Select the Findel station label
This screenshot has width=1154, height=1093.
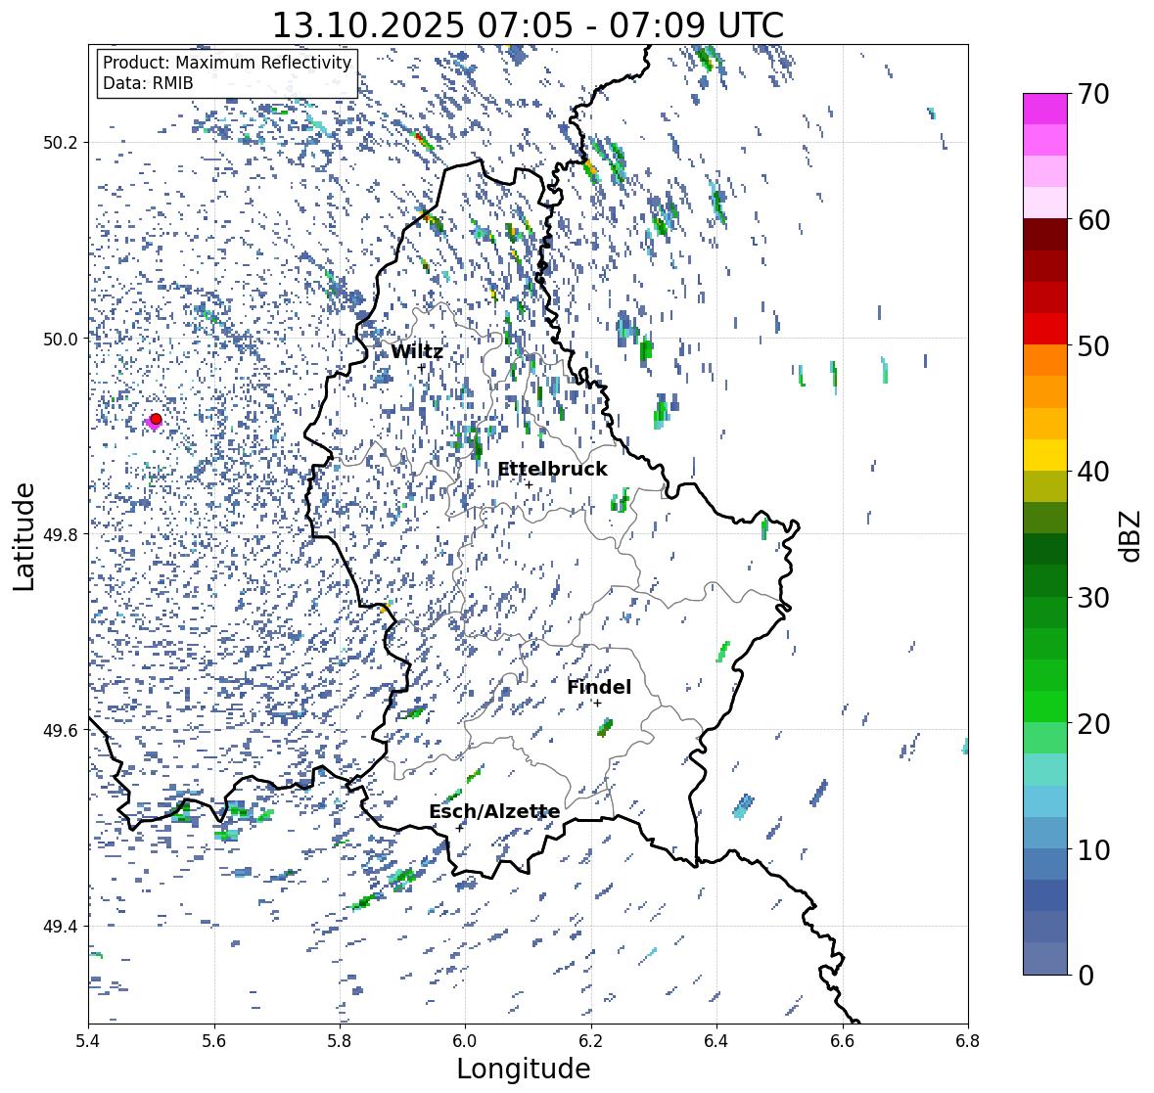599,687
